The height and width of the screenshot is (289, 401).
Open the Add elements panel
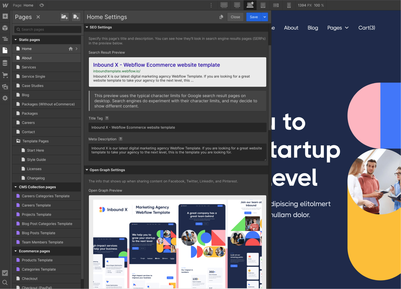pos(5,16)
